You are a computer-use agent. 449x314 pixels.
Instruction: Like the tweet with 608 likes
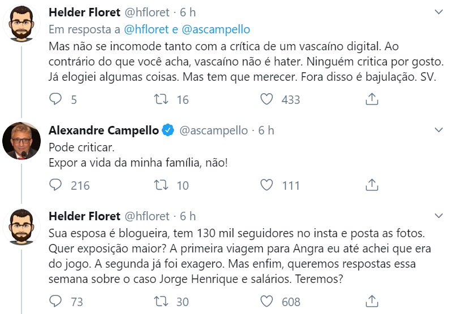coord(267,301)
